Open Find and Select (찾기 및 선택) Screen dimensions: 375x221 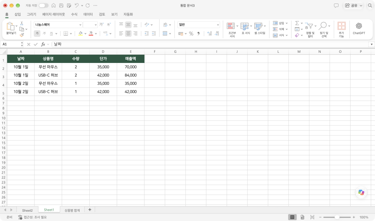point(324,30)
